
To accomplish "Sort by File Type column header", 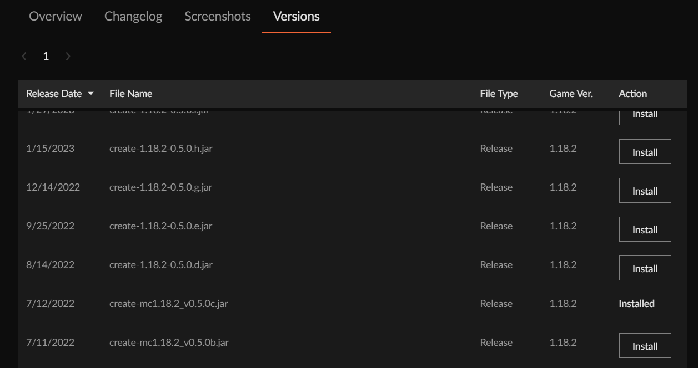I will pos(499,94).
